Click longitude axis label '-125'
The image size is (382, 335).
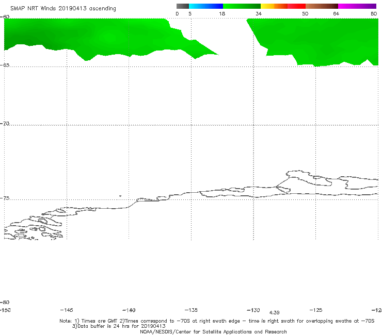pos(316,310)
